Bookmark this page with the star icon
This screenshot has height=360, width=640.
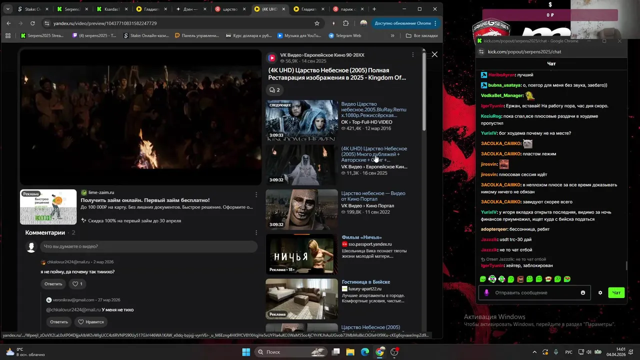(316, 23)
